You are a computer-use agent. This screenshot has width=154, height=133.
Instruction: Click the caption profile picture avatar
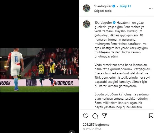click(86, 24)
